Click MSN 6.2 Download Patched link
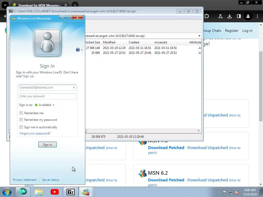 tap(166, 180)
